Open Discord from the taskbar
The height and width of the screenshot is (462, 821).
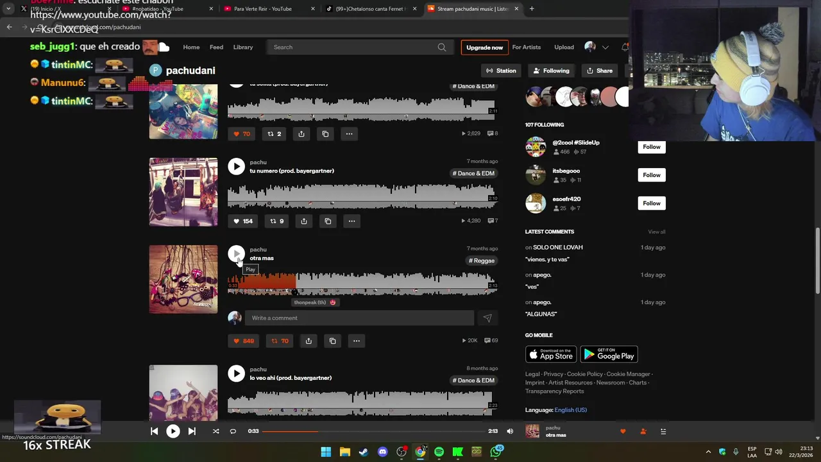pyautogui.click(x=383, y=452)
